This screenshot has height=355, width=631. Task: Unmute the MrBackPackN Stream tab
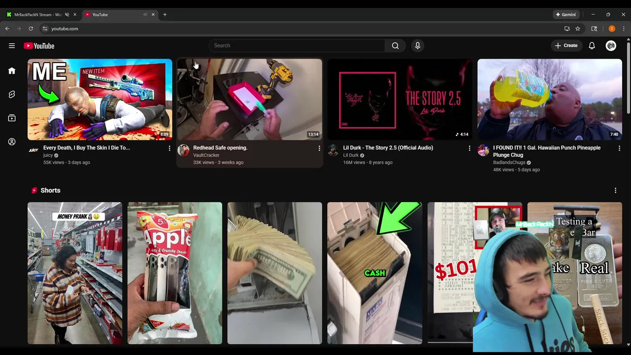tap(67, 15)
